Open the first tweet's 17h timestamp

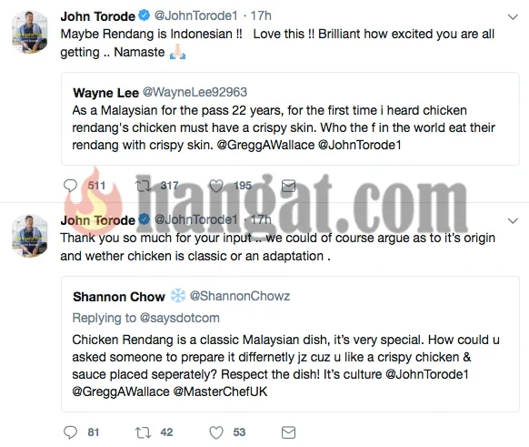tap(261, 15)
